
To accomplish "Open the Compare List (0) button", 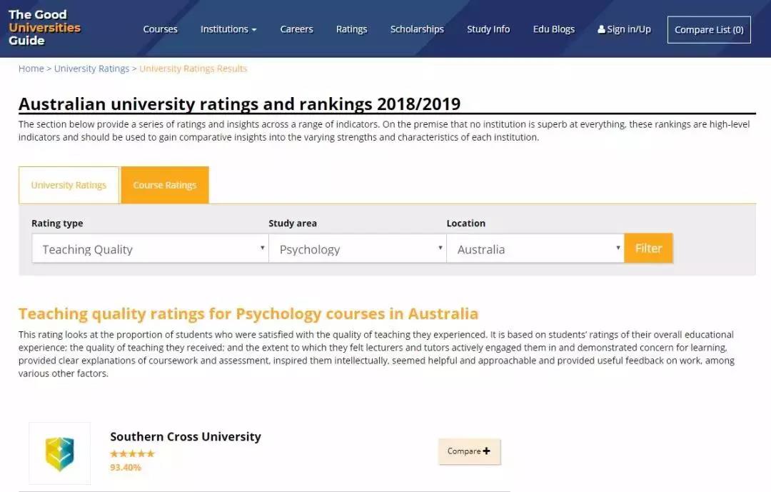I will pyautogui.click(x=709, y=29).
